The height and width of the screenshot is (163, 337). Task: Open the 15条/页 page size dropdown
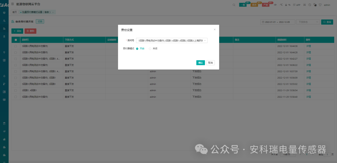click(288, 154)
